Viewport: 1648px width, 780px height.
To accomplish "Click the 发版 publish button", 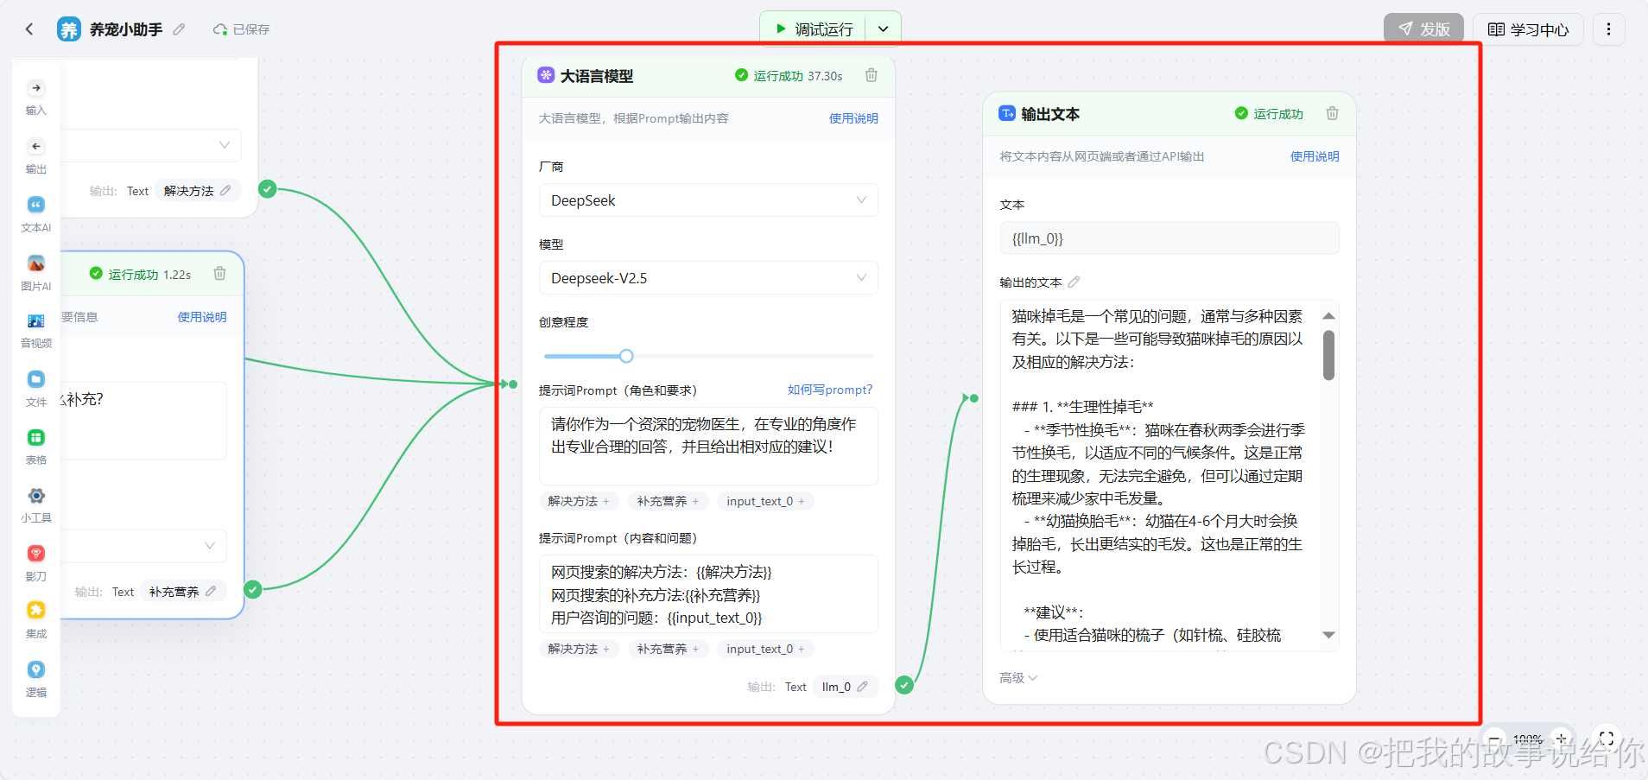I will point(1423,29).
